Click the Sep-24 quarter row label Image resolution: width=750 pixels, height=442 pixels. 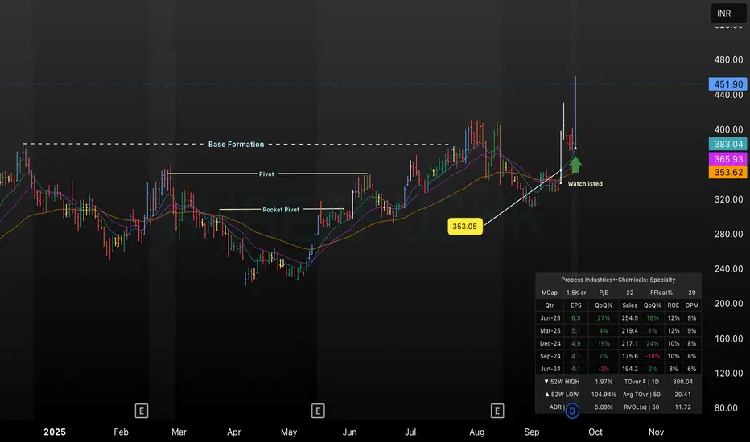click(550, 356)
